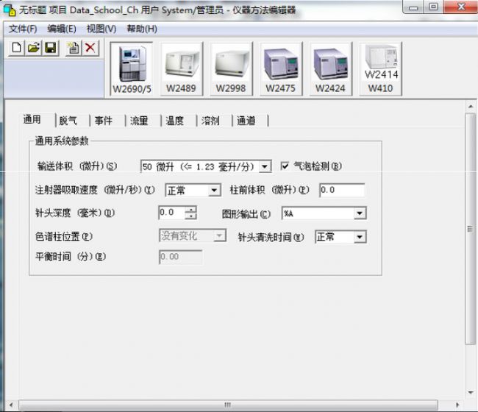Screen dimensions: 478x412
Task: Click the New file toolbar icon
Action: pyautogui.click(x=16, y=48)
